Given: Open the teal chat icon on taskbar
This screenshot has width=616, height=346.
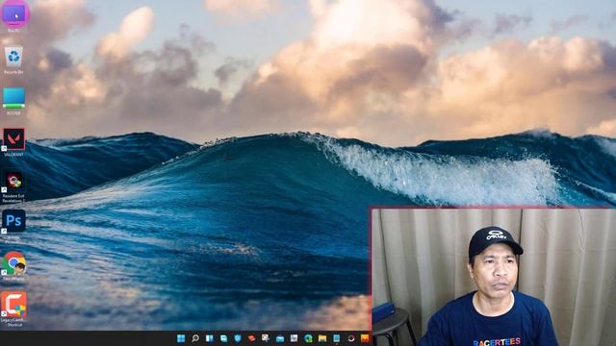Looking at the screenshot, I should [x=223, y=338].
